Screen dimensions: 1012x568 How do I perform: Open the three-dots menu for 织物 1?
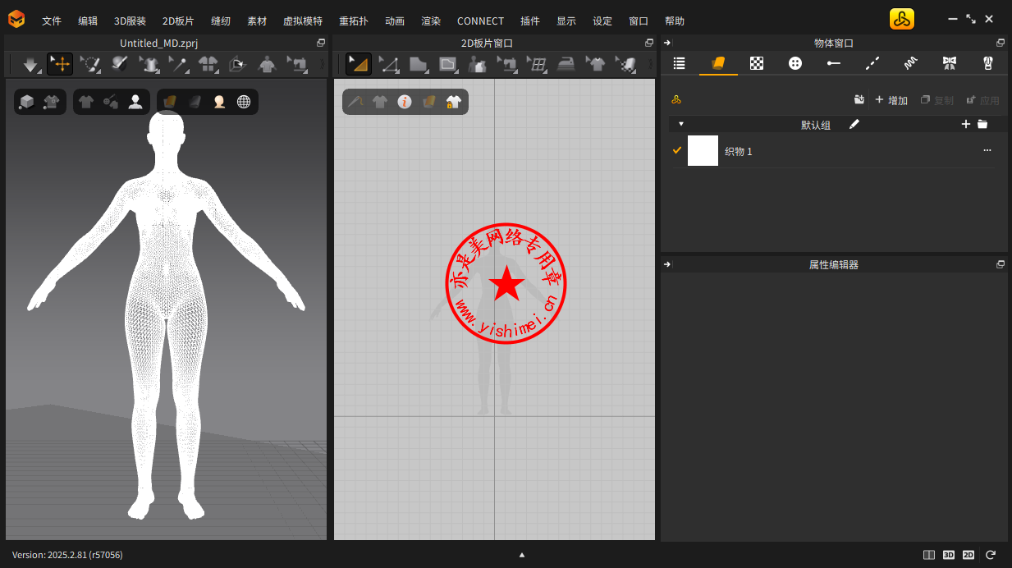click(987, 151)
